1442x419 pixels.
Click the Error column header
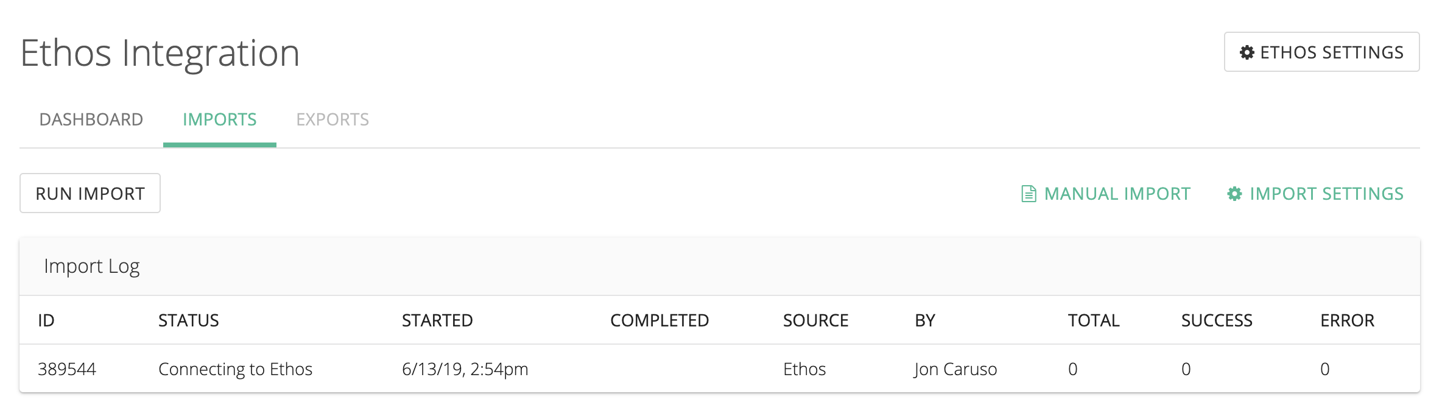tap(1347, 320)
